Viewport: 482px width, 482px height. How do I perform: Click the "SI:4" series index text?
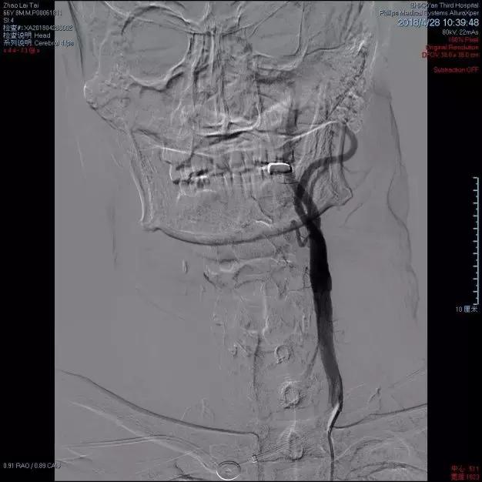[8, 20]
